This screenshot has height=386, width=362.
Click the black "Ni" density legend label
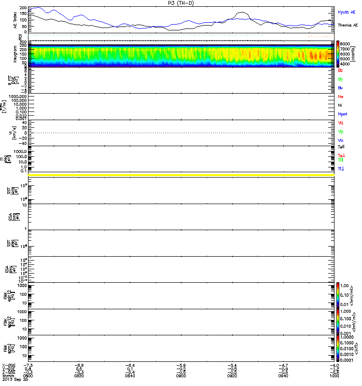[340, 105]
